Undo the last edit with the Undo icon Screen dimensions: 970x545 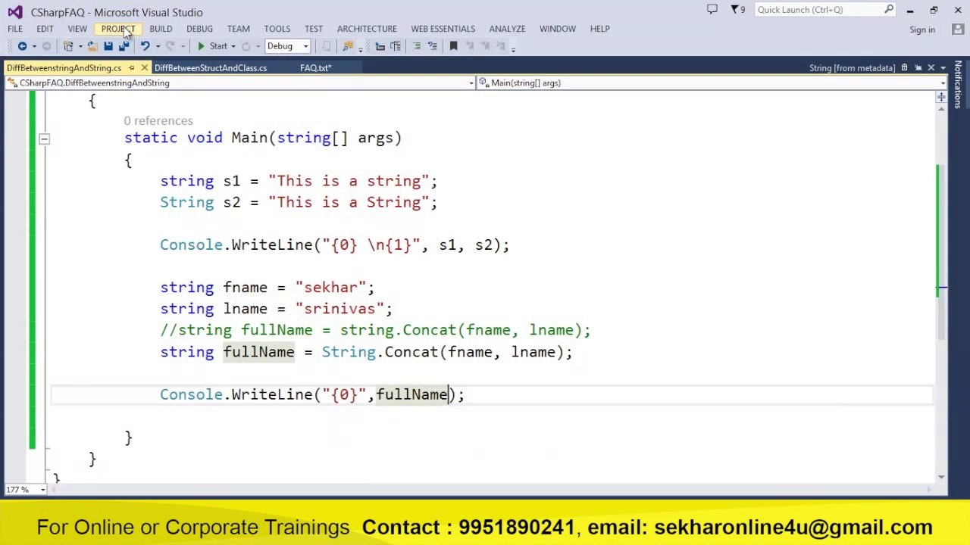tap(145, 46)
